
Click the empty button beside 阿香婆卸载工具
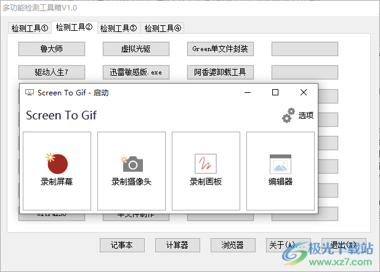[x=305, y=72]
